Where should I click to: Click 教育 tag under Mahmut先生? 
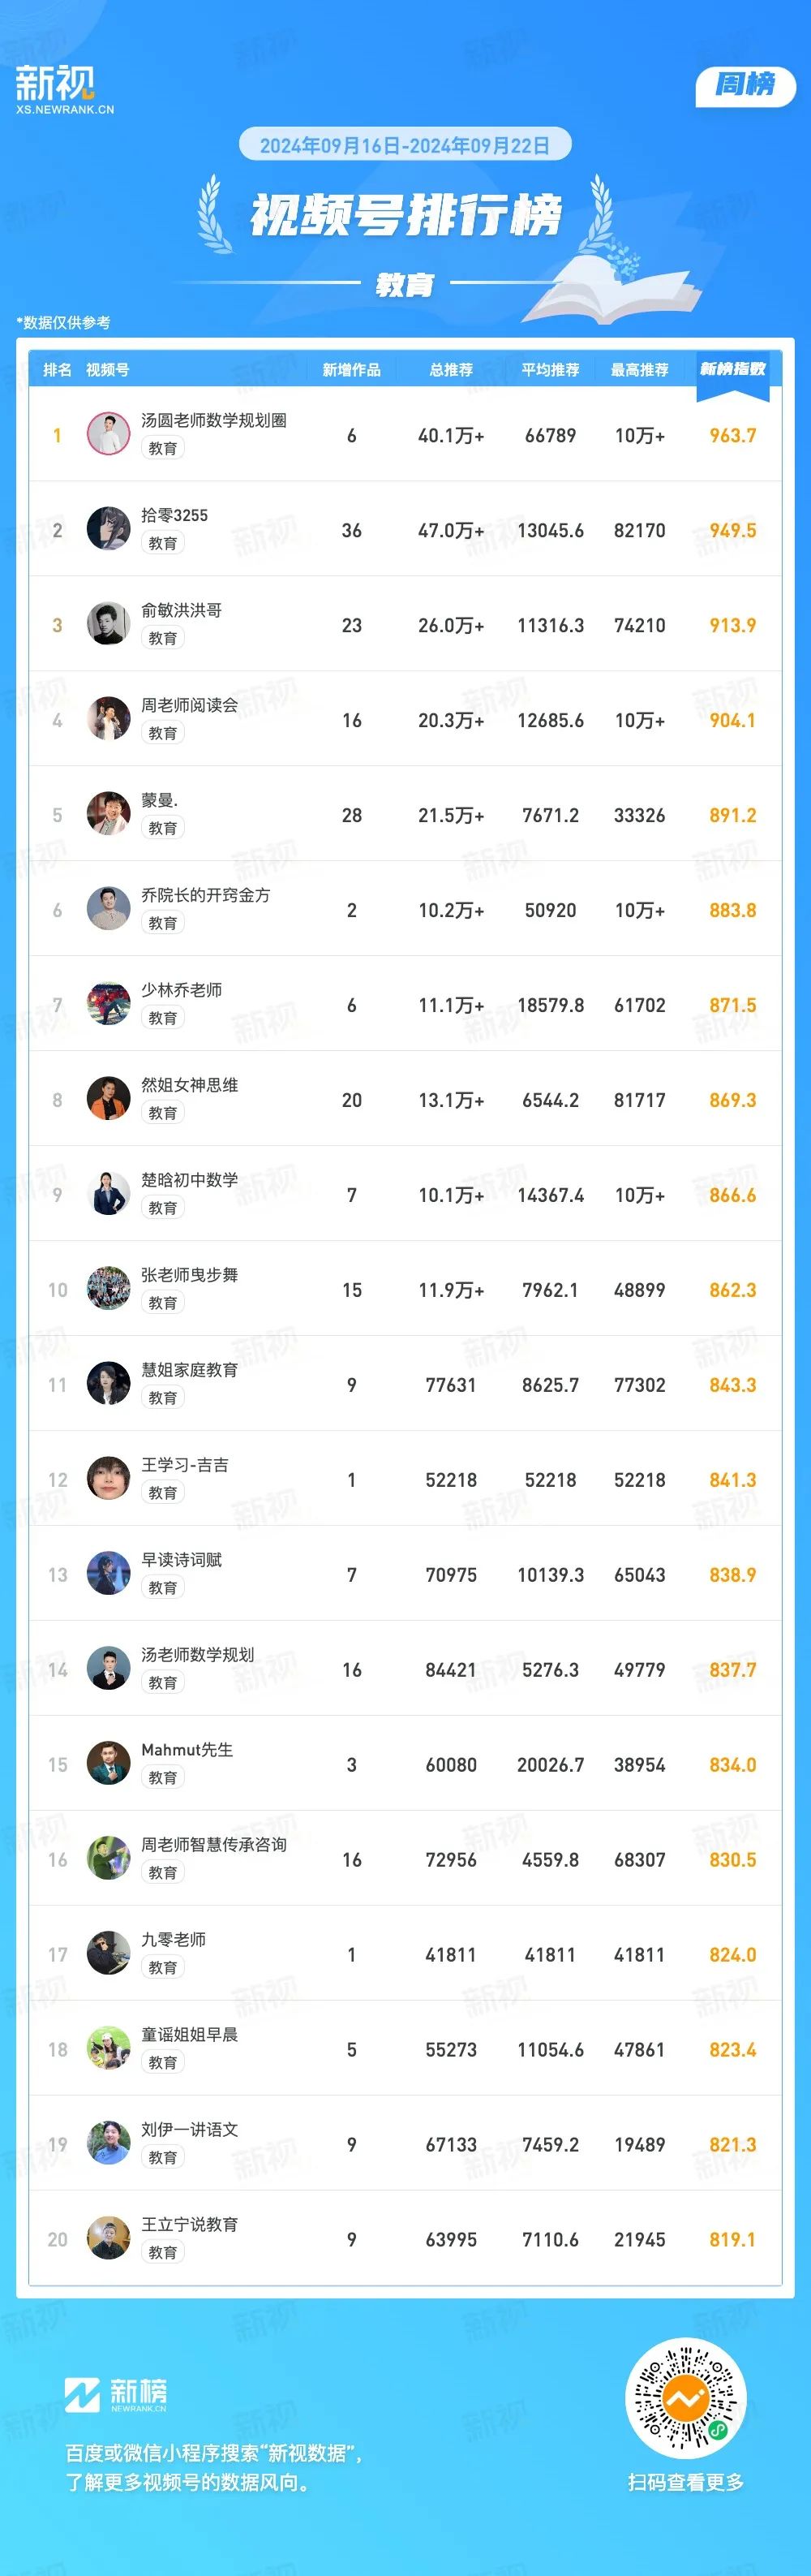[x=163, y=1778]
